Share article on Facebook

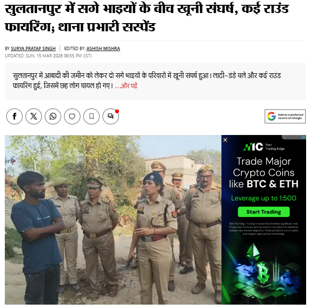tap(14, 117)
